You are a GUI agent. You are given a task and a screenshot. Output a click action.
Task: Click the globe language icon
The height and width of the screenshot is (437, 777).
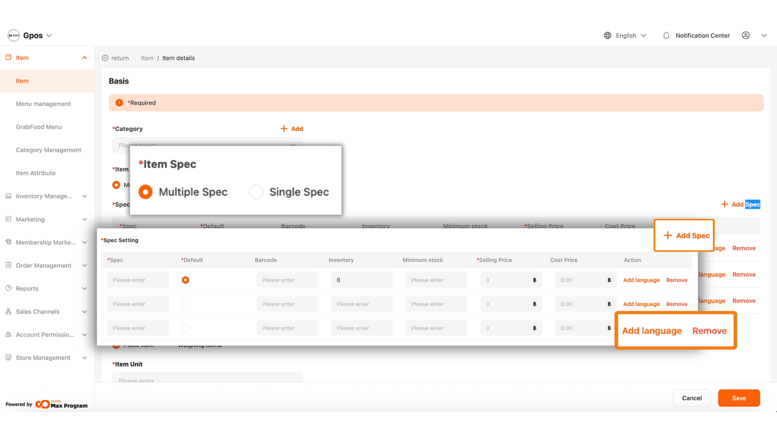pyautogui.click(x=607, y=36)
